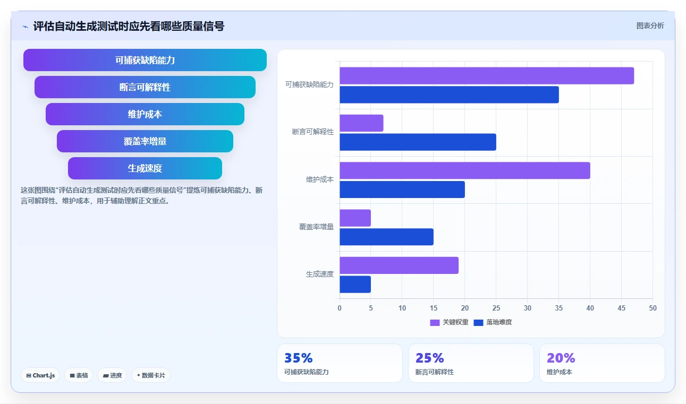Click the page title 评估自动生成测试时应先看哪些质量信号
The width and height of the screenshot is (686, 404).
129,26
